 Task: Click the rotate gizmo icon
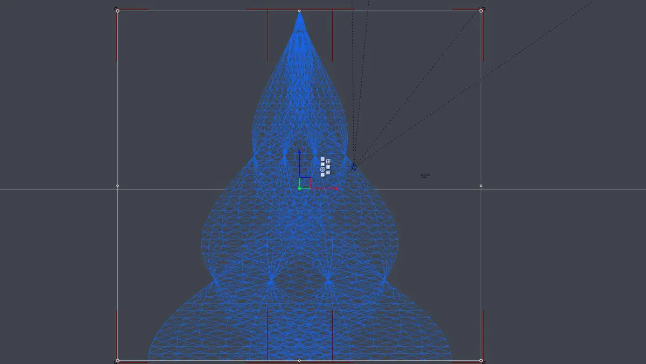pyautogui.click(x=328, y=167)
